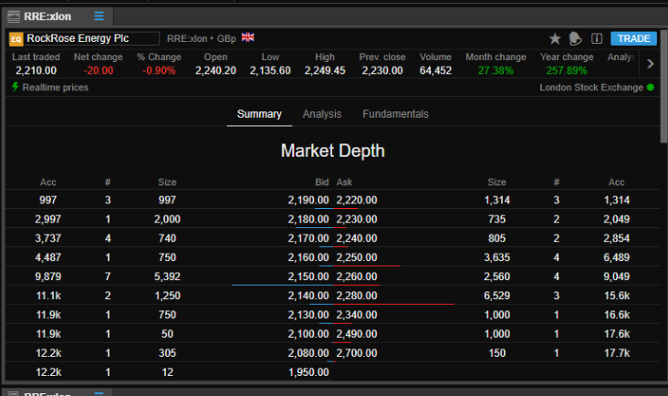The height and width of the screenshot is (396, 668).
Task: Click Open value 2,240.20
Action: [x=215, y=70]
